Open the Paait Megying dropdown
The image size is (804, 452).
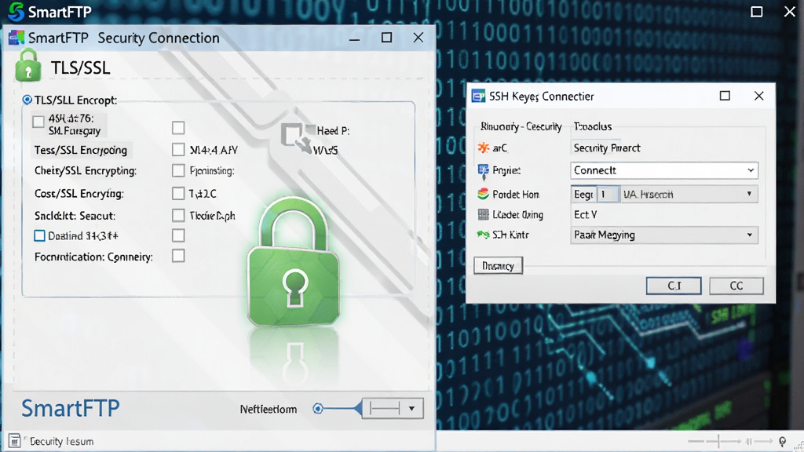(664, 235)
